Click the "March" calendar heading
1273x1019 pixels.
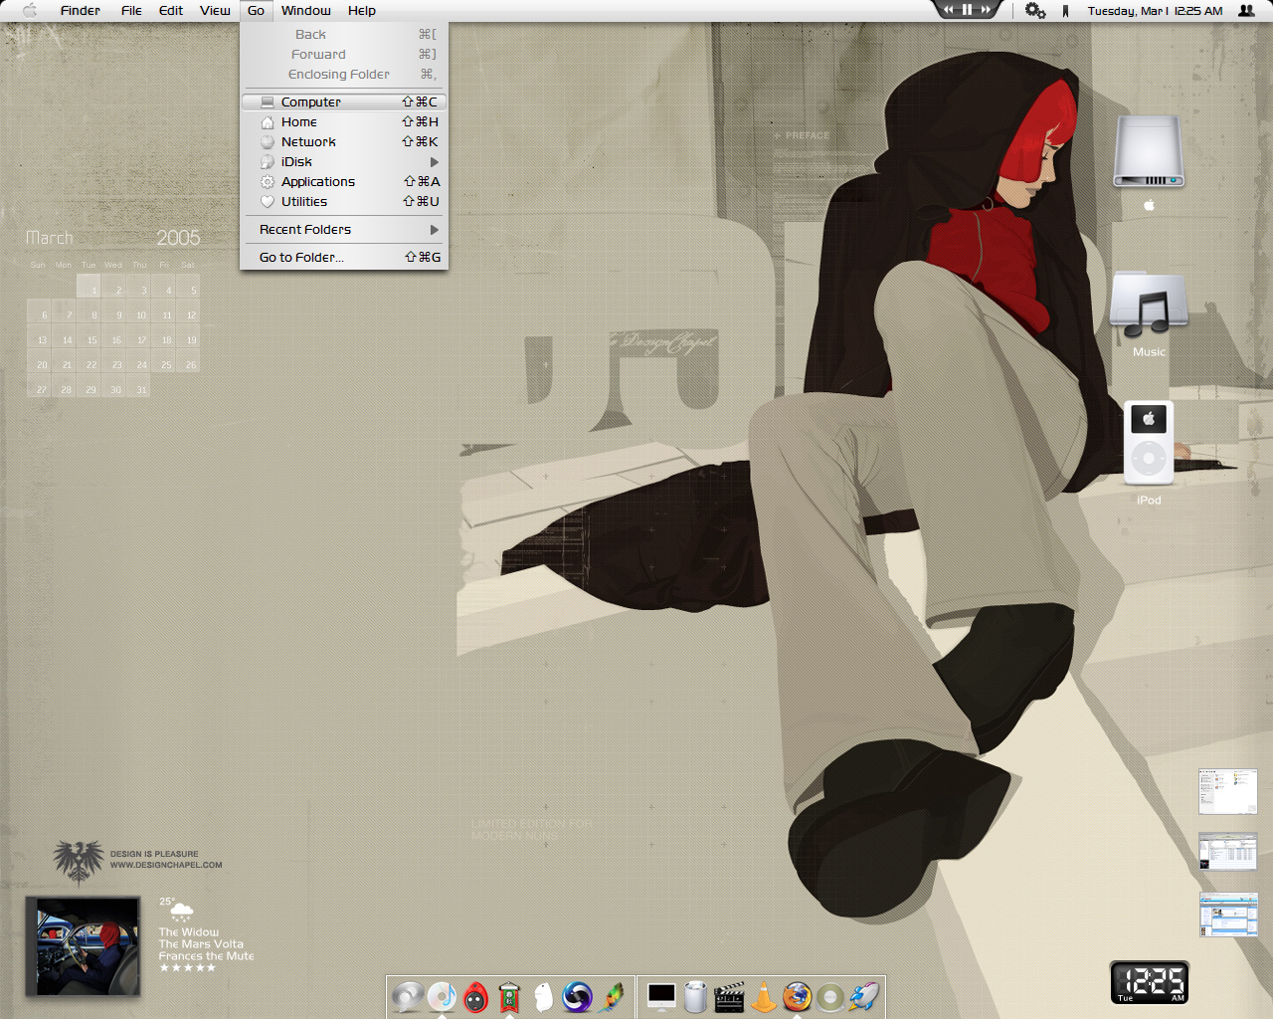pos(50,238)
